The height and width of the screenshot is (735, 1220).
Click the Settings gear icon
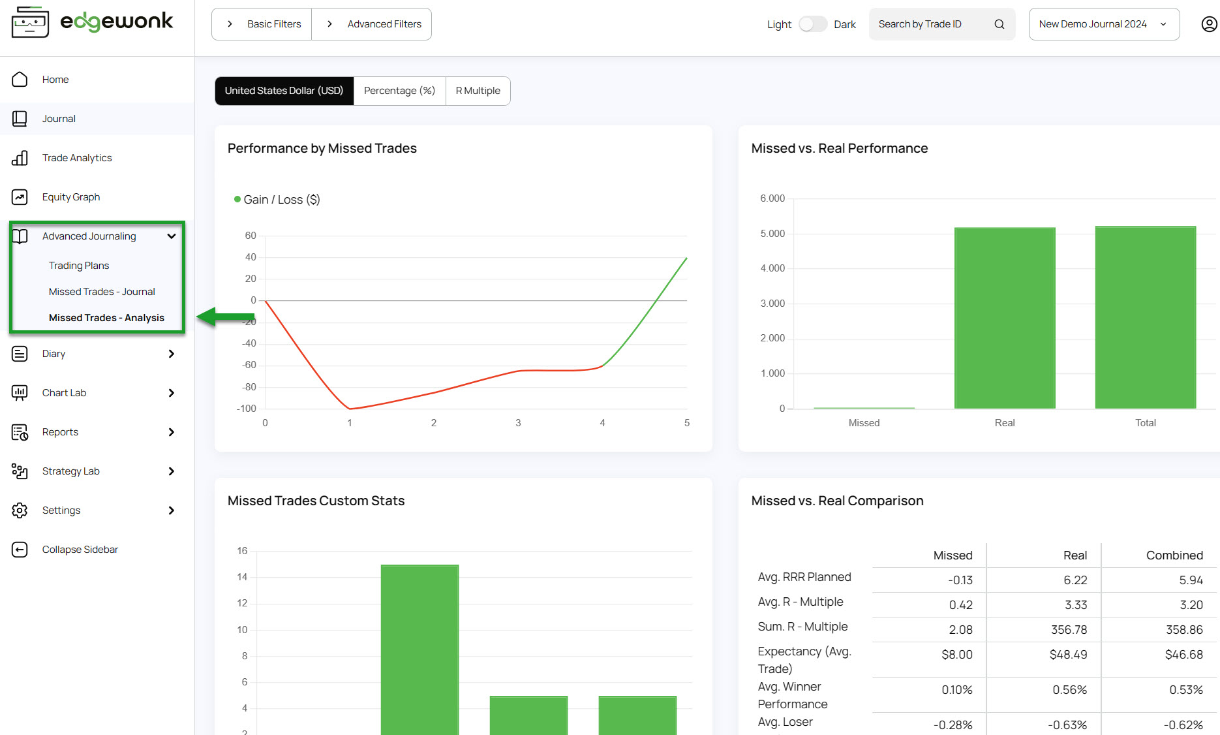[20, 510]
